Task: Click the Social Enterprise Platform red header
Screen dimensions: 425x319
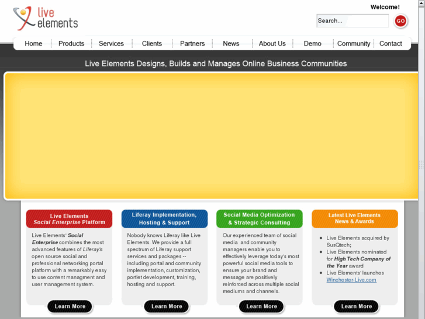Action: (x=69, y=219)
